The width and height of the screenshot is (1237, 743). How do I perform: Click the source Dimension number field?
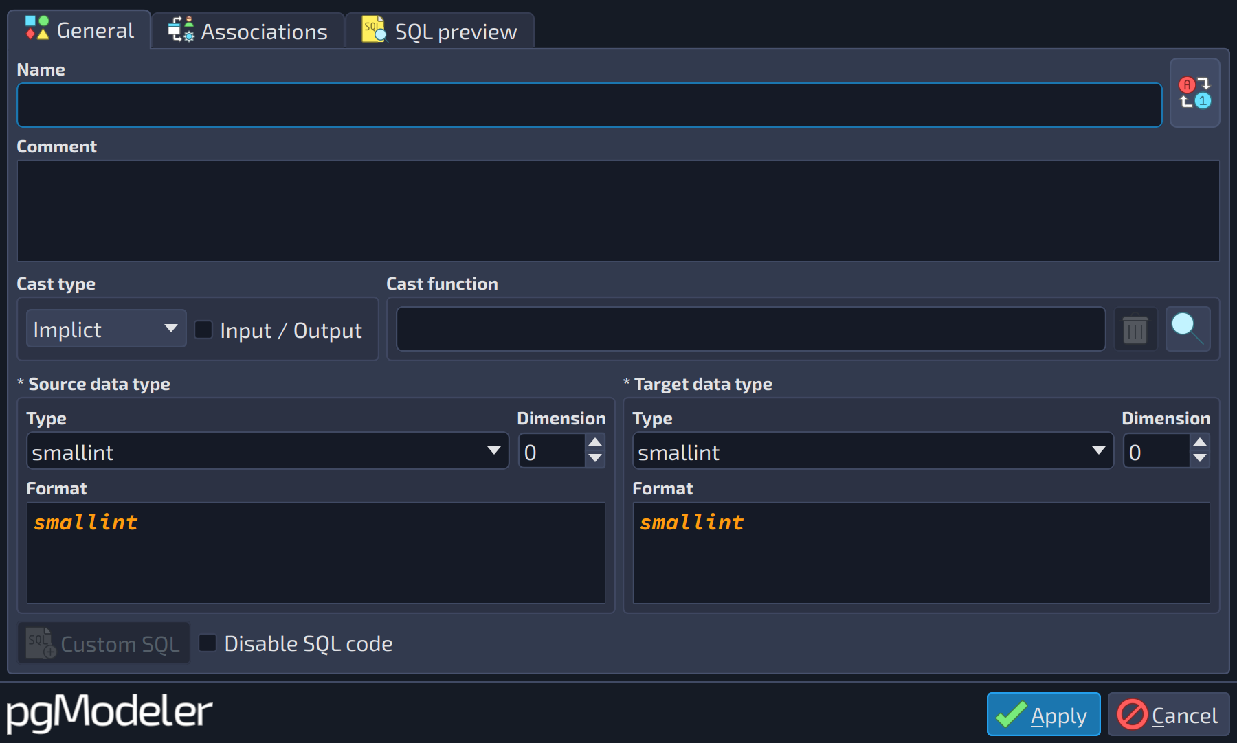tap(552, 451)
